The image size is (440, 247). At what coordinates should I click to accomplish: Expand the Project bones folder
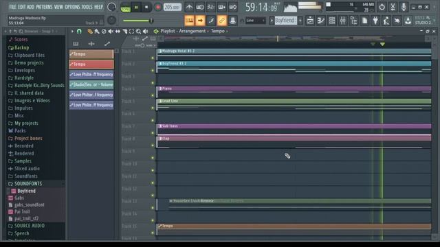click(x=28, y=139)
